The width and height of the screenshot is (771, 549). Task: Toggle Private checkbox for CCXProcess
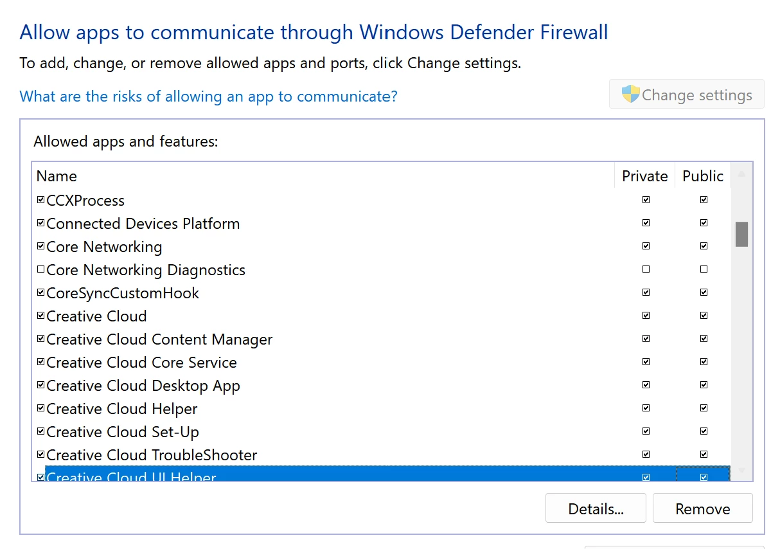pos(646,200)
